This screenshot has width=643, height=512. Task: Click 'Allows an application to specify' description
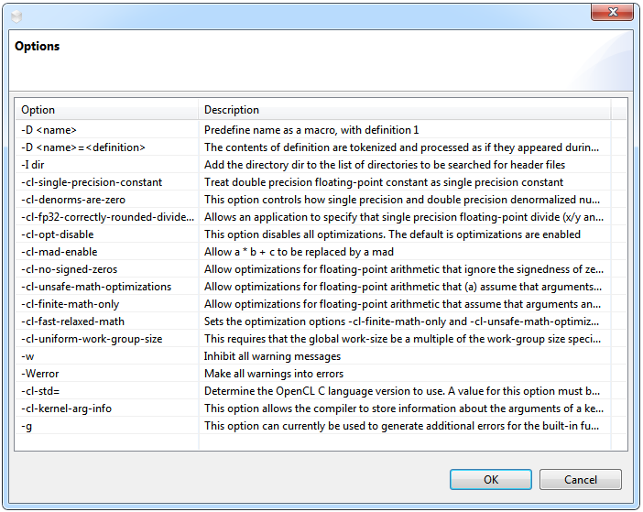404,217
